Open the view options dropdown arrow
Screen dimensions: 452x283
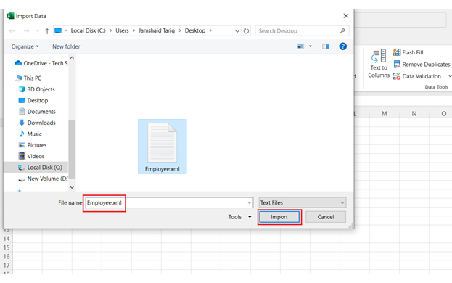pos(311,46)
